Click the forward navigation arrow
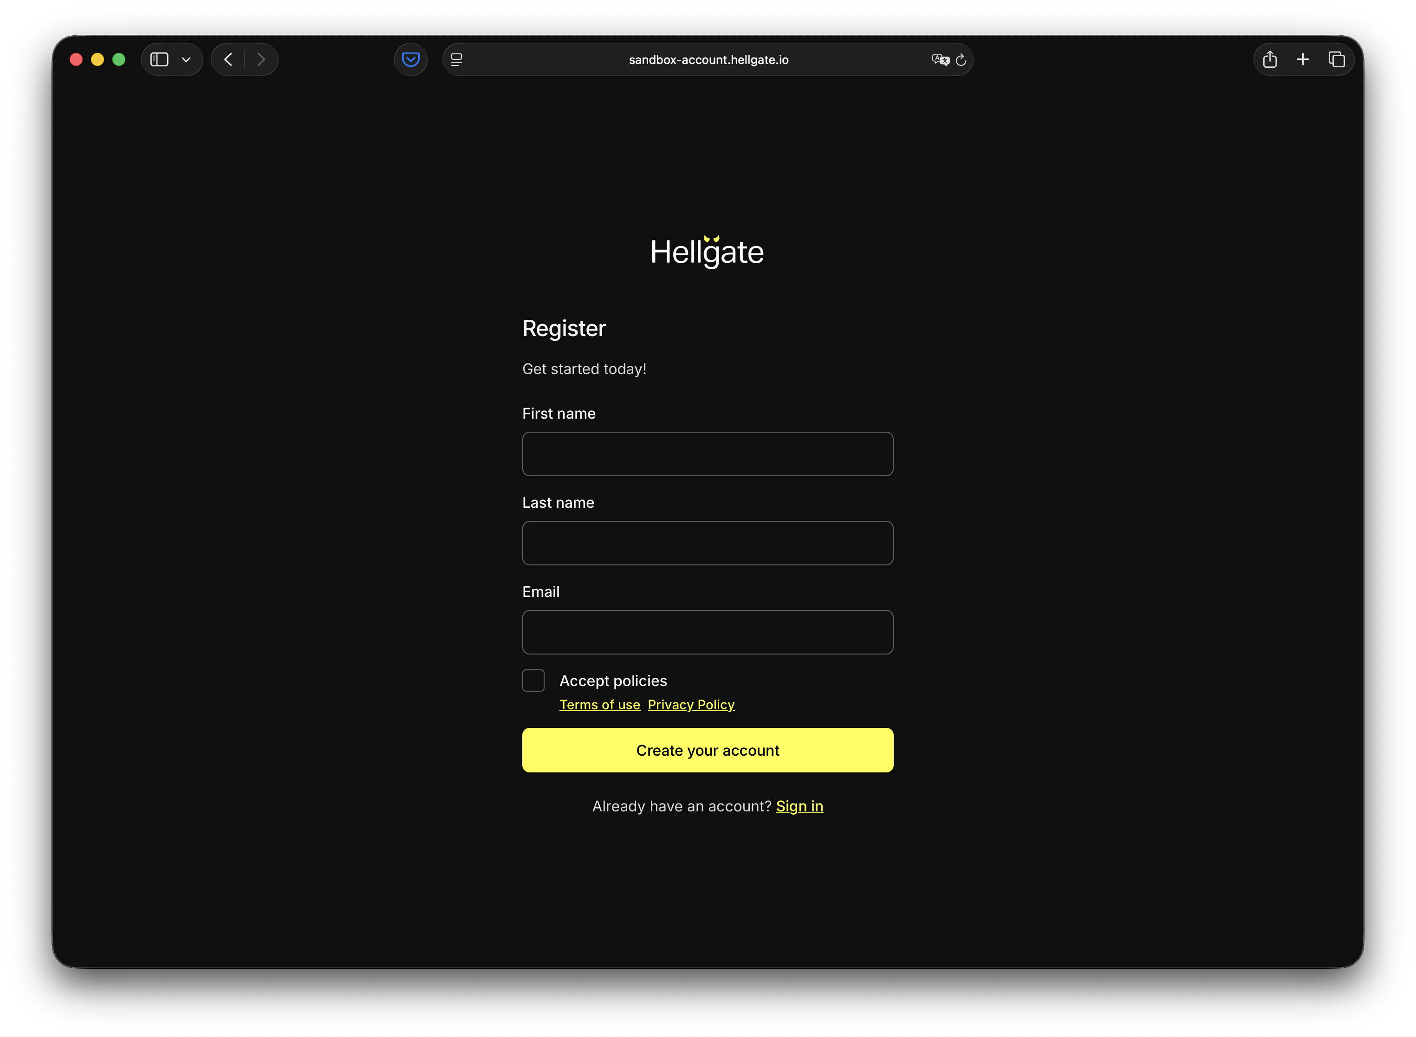 tap(261, 59)
